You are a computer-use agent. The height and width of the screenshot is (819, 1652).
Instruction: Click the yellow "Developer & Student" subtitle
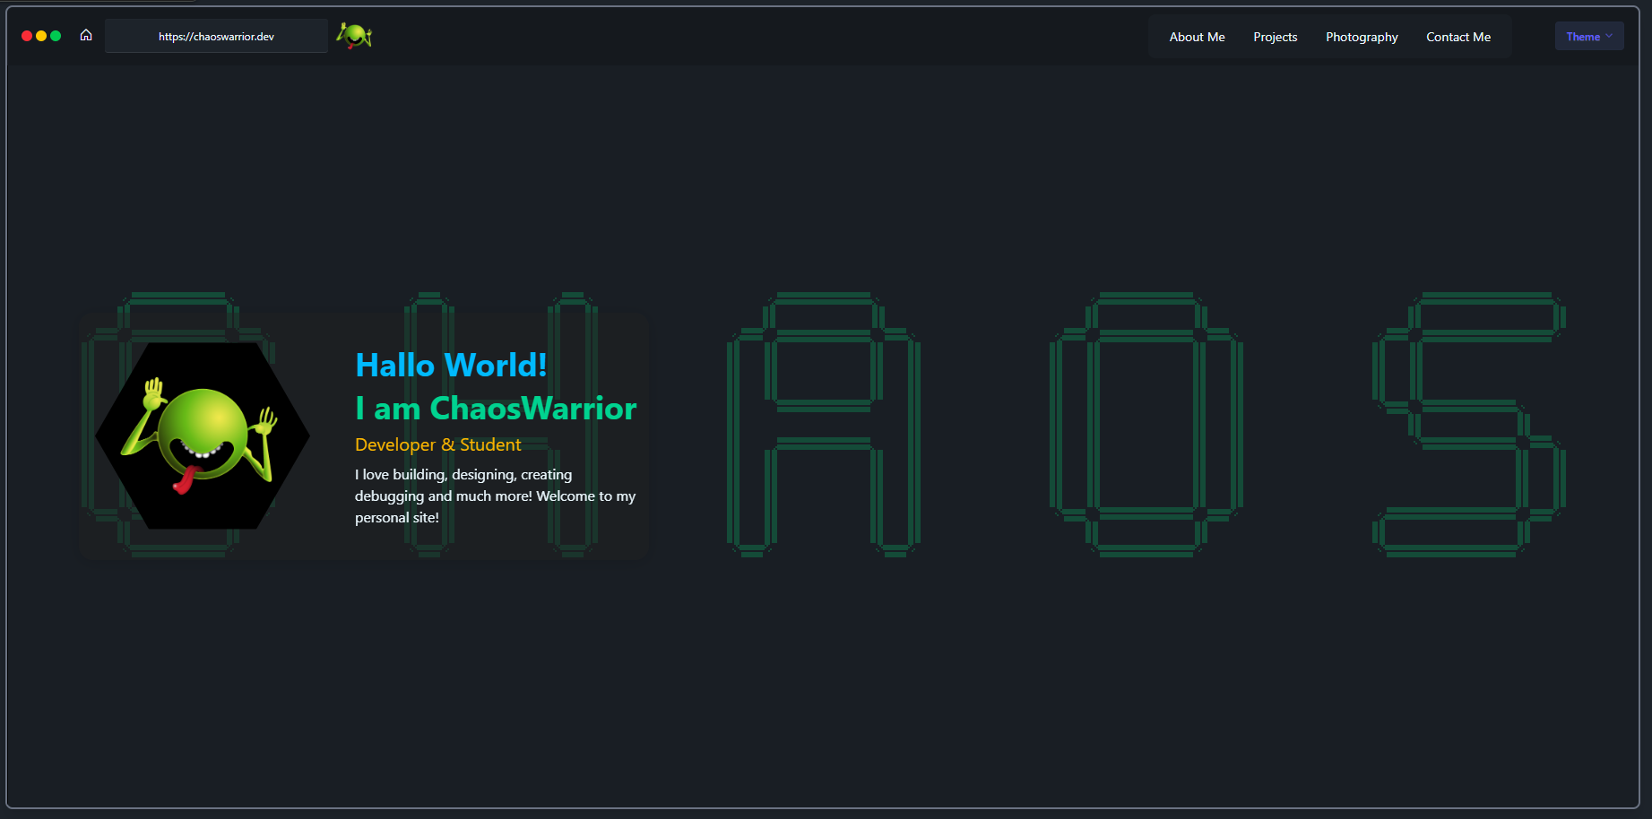437,444
